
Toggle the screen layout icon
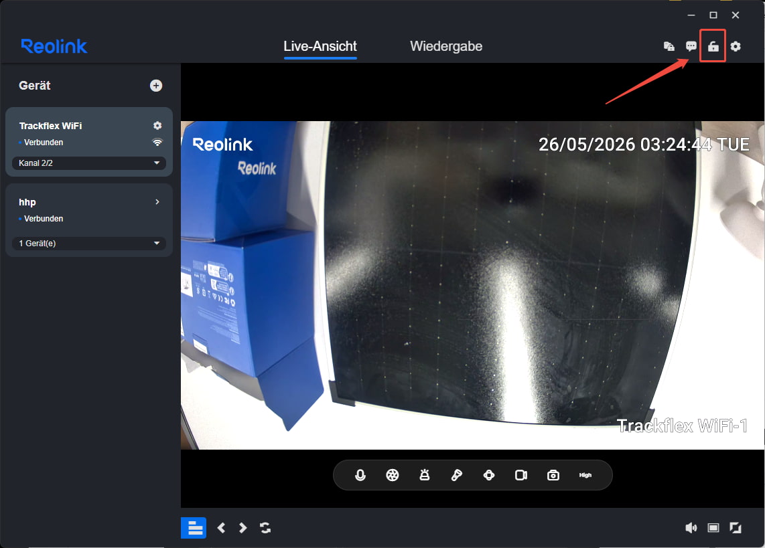tap(194, 528)
